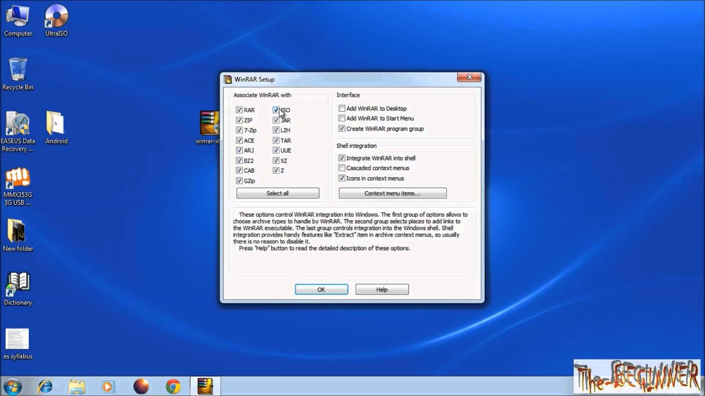Screen dimensions: 705x396
Task: Uncheck the RAR association checkbox
Action: click(x=239, y=110)
